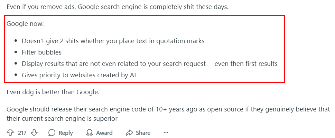Click the Award ribbon icon
This screenshot has height=138, width=335.
(89, 133)
